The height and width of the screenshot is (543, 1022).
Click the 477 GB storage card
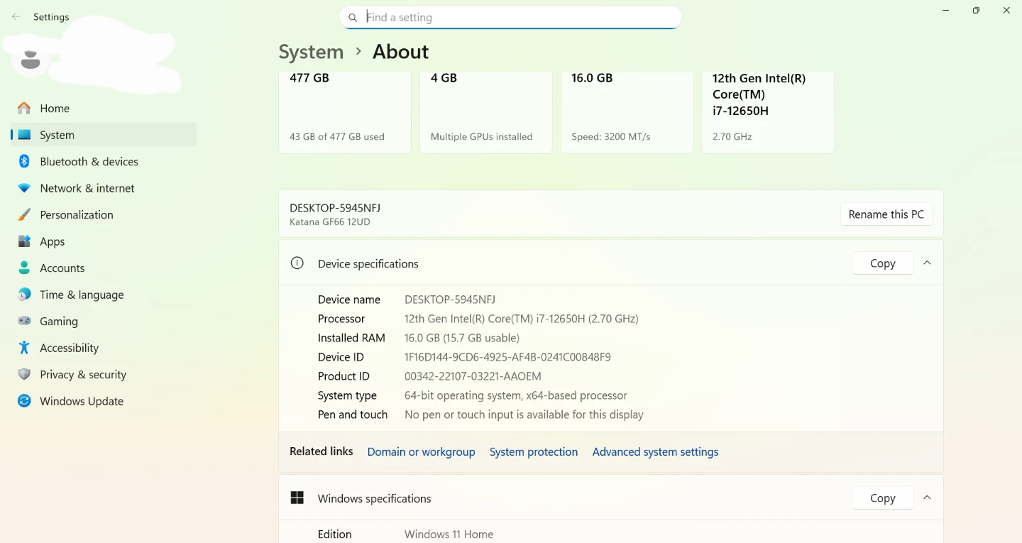(x=345, y=112)
